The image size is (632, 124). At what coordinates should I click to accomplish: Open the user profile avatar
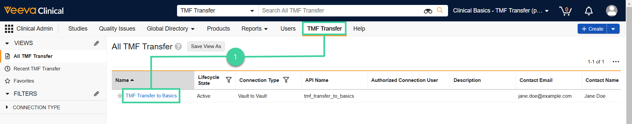(x=612, y=11)
